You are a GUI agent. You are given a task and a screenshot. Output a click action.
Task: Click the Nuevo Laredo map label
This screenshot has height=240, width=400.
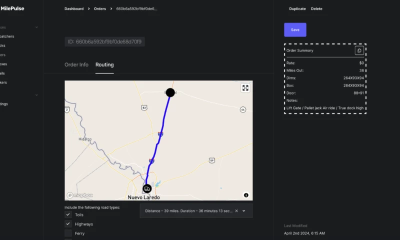[x=143, y=197]
